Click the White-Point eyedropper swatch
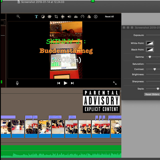 [x=150, y=43]
